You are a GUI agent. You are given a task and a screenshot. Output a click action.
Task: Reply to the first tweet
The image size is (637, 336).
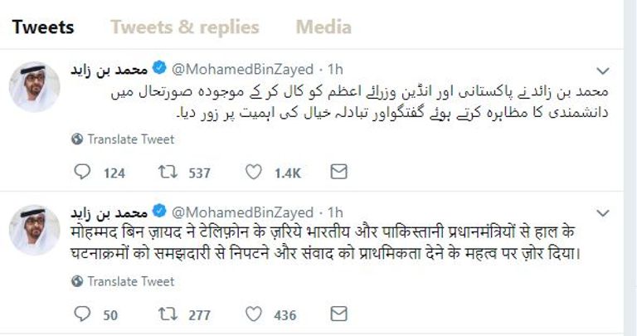point(82,173)
